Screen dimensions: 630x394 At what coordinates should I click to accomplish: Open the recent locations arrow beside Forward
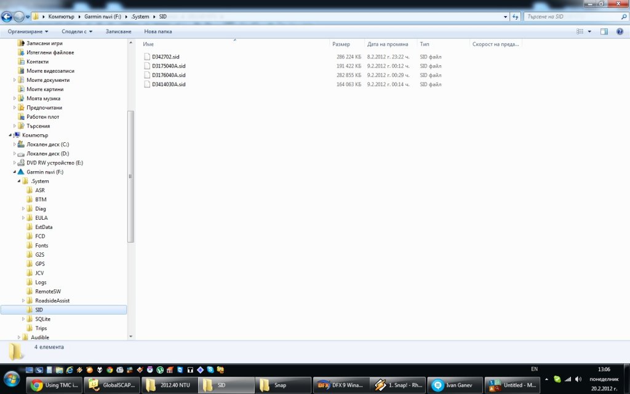pos(28,17)
